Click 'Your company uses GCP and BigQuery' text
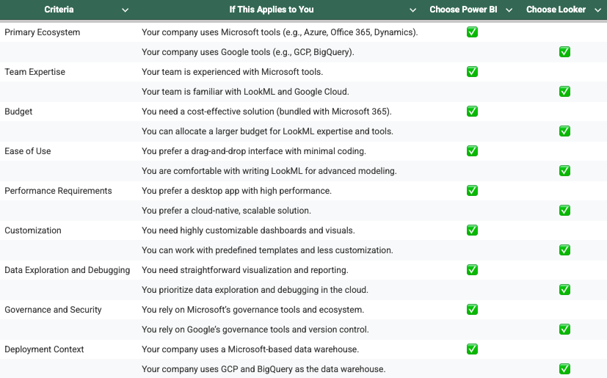 [x=263, y=369]
